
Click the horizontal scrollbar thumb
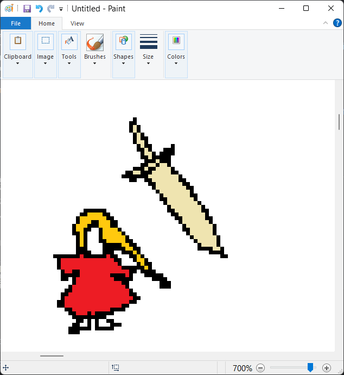tap(52, 356)
